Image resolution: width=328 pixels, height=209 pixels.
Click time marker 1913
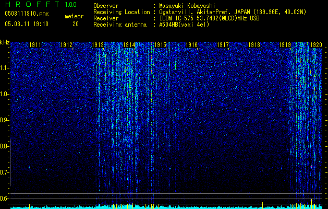coord(98,44)
